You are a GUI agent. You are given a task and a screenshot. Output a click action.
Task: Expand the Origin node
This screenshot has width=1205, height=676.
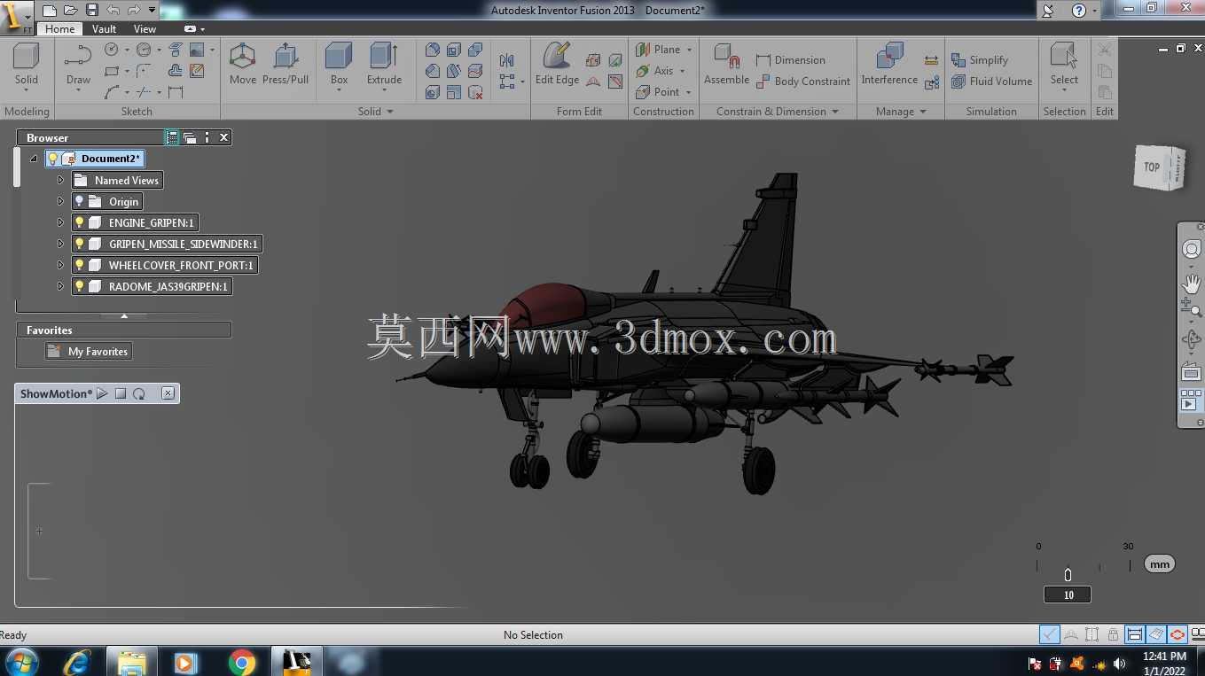point(60,201)
